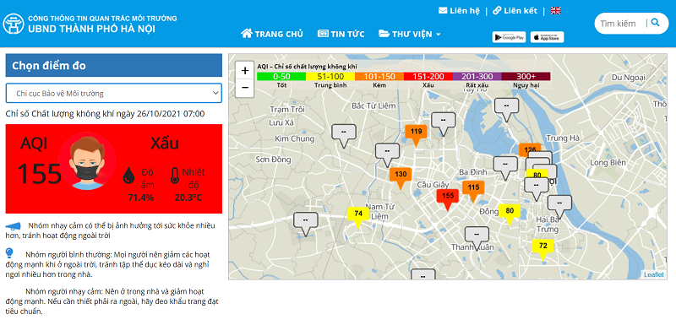This screenshot has width=676, height=325.
Task: Focus the Tìm kiếm search field
Action: click(620, 24)
